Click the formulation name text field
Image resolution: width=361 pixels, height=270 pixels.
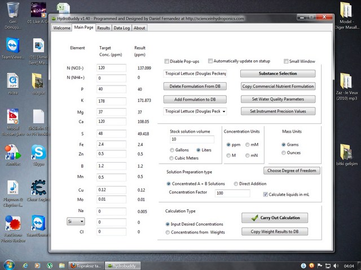pos(195,74)
